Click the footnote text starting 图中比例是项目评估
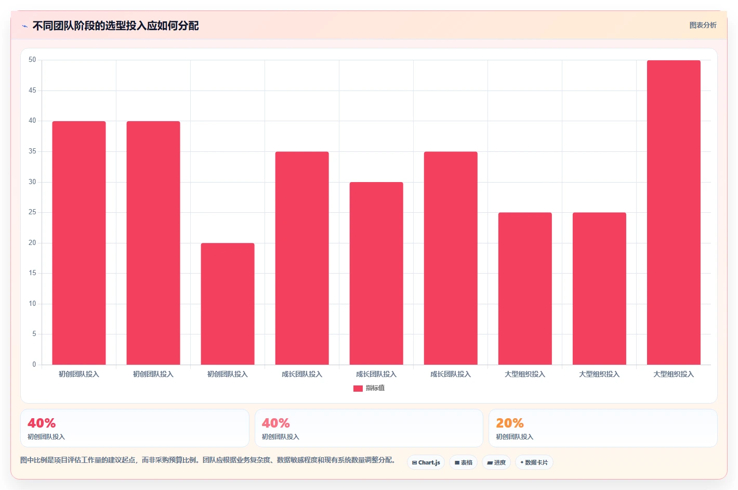 [209, 460]
